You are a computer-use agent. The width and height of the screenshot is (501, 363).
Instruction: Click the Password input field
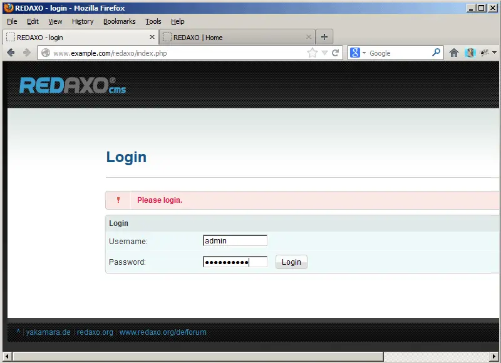235,262
